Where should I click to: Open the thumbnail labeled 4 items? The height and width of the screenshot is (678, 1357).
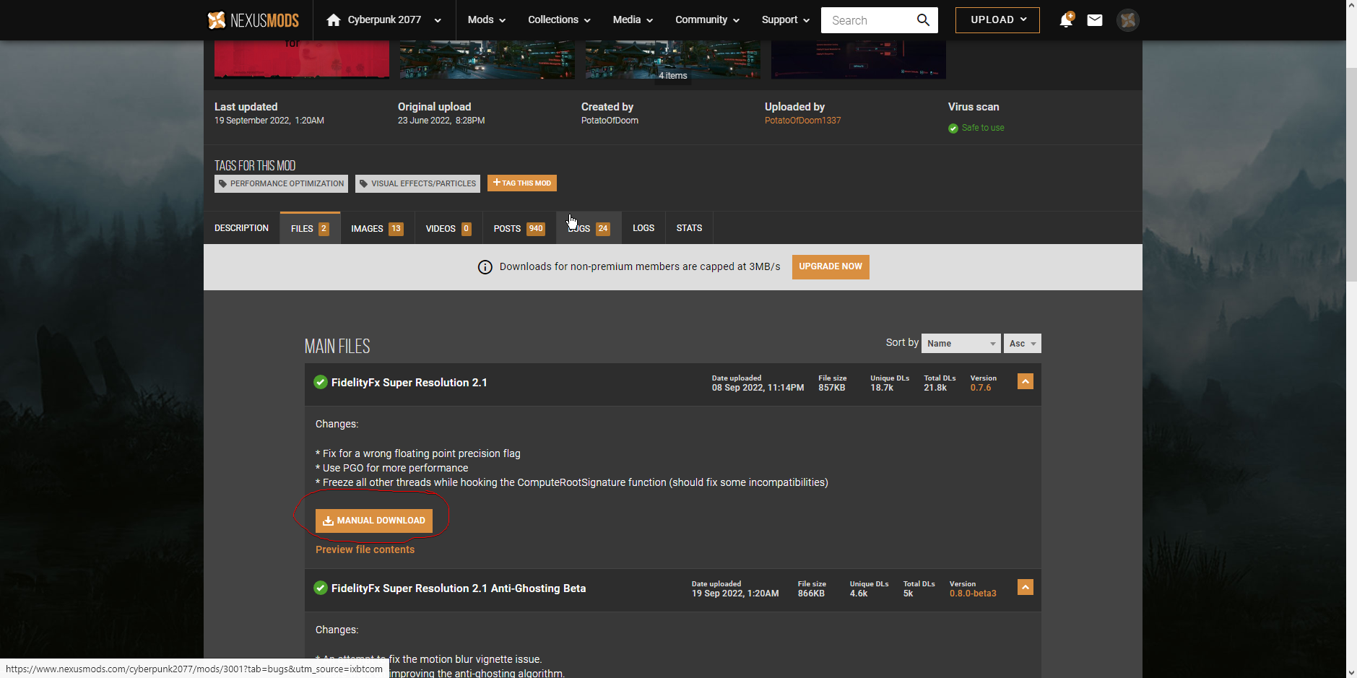(x=673, y=59)
